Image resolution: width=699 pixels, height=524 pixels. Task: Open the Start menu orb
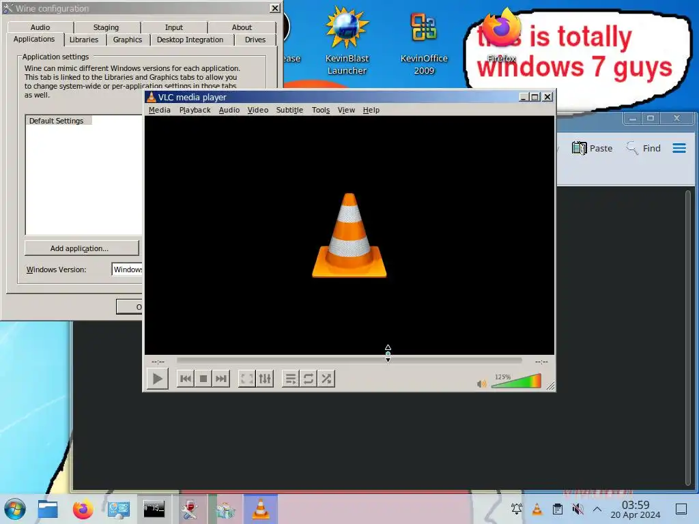click(15, 509)
